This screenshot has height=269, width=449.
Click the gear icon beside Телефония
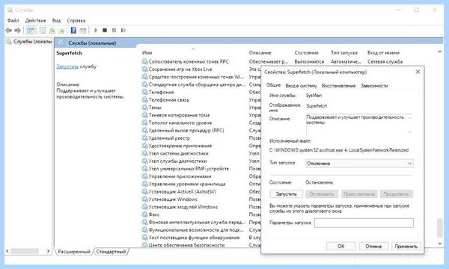coord(144,92)
